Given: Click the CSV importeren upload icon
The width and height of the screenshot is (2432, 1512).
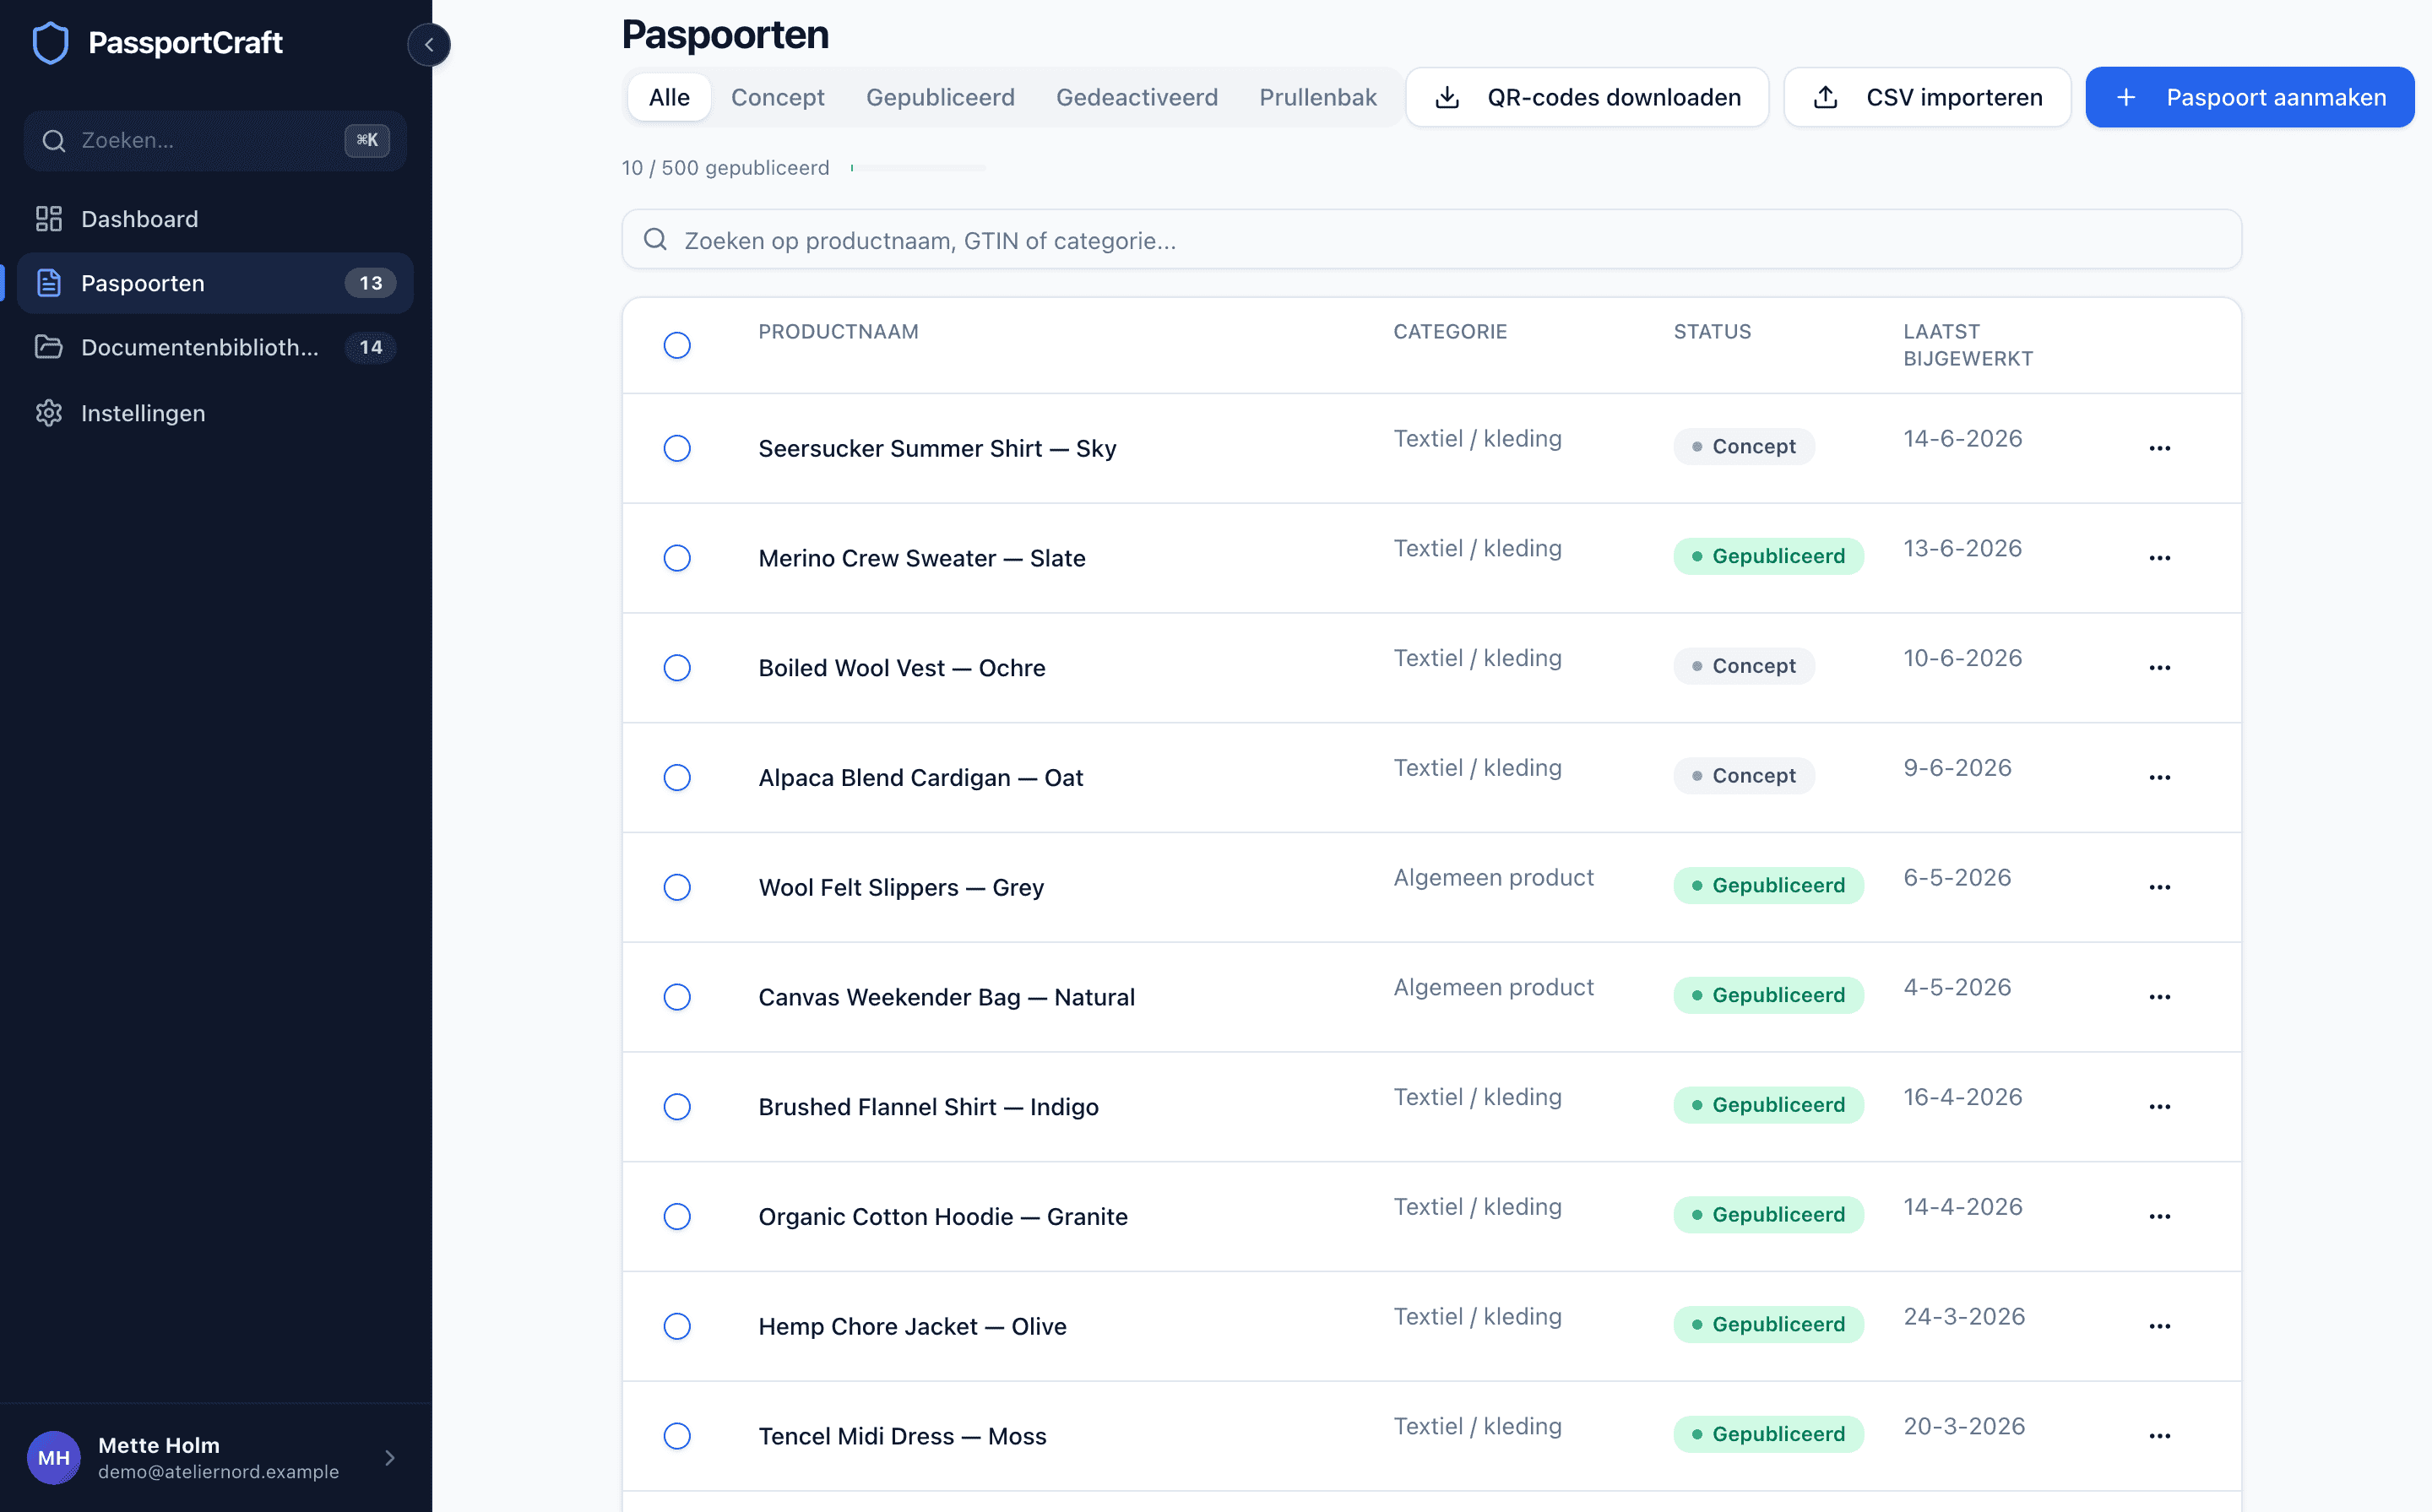Looking at the screenshot, I should pyautogui.click(x=1825, y=97).
